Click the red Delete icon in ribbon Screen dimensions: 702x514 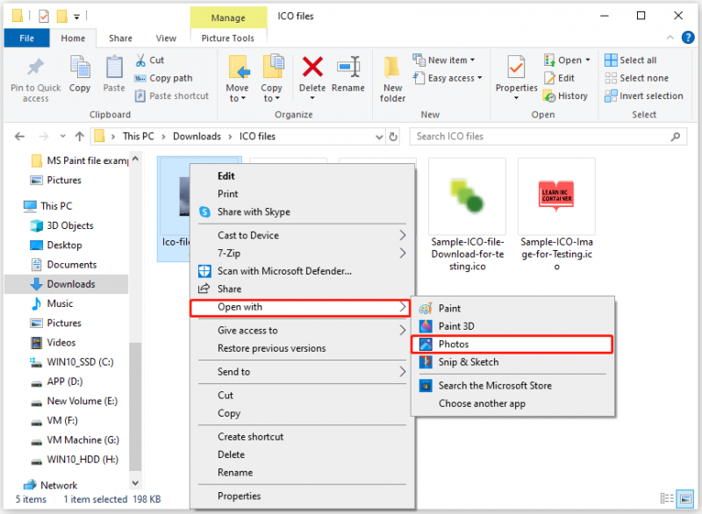[x=312, y=68]
